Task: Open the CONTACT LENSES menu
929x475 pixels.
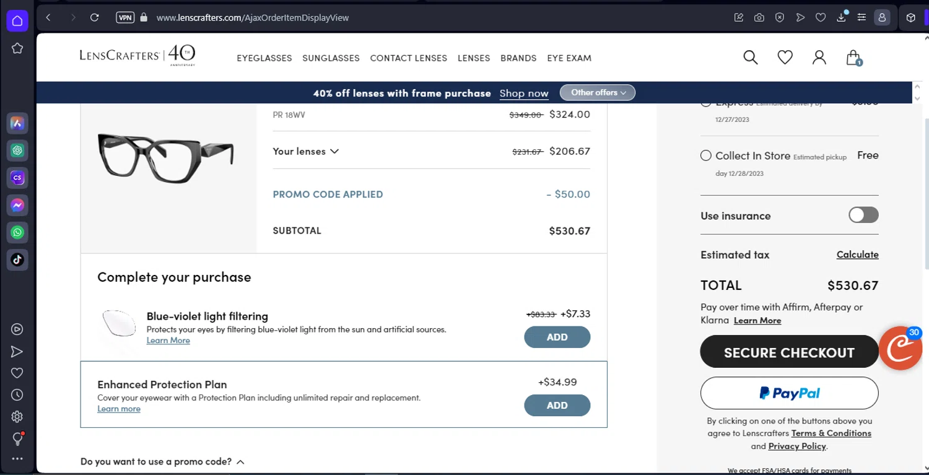Action: pos(409,58)
